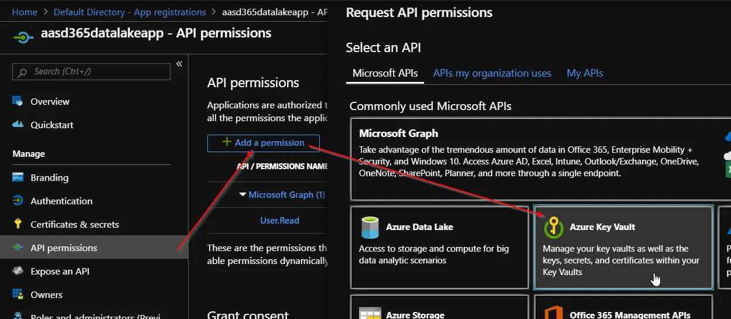This screenshot has height=319, width=731.
Task: Open the My APIs tab
Action: [585, 73]
